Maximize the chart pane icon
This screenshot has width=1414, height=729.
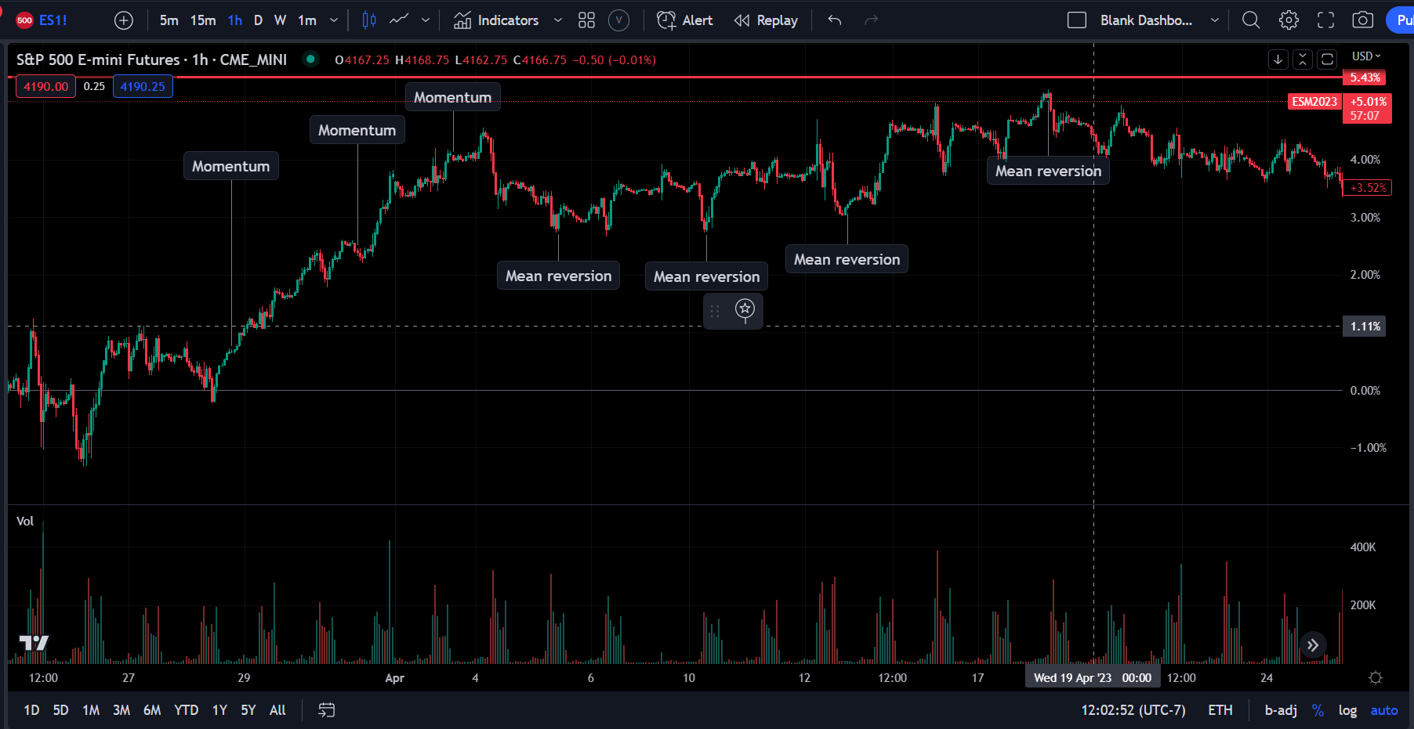pyautogui.click(x=1327, y=60)
